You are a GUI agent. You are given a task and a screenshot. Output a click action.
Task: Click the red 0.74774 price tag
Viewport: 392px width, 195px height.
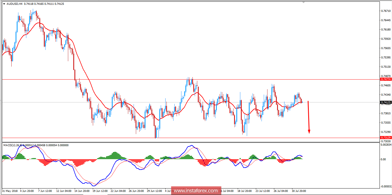pyautogui.click(x=385, y=80)
